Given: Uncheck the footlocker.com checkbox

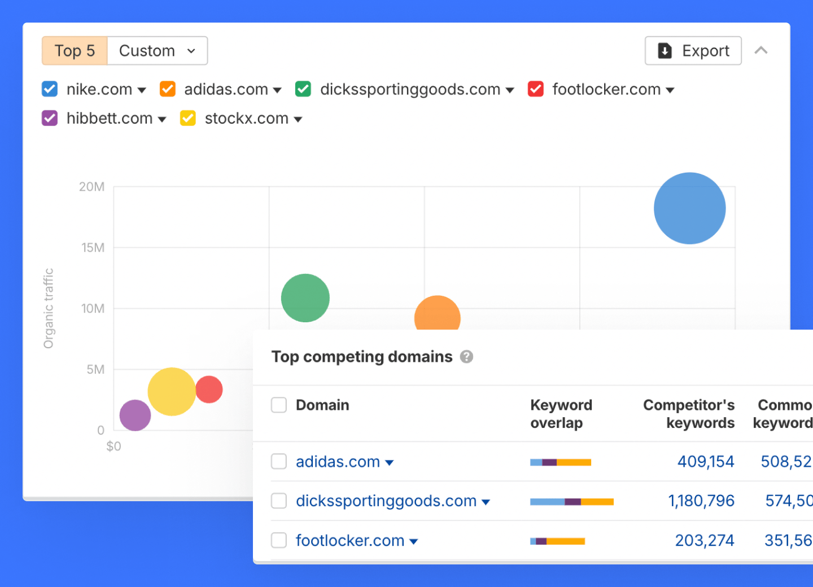Looking at the screenshot, I should click(535, 89).
